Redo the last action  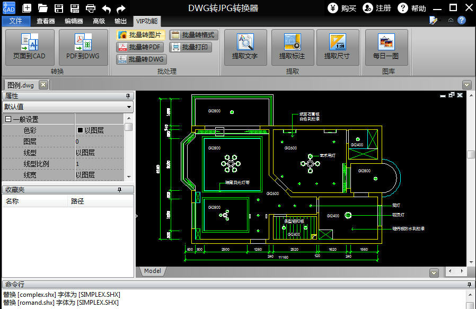(121, 9)
